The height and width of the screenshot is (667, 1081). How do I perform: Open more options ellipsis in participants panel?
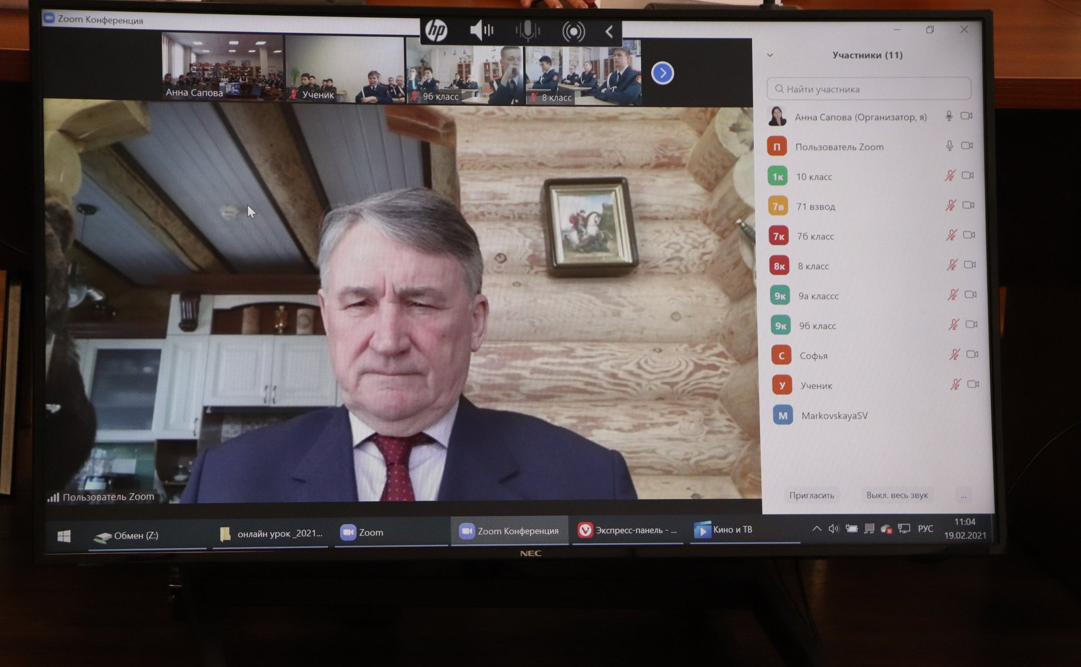click(x=964, y=496)
